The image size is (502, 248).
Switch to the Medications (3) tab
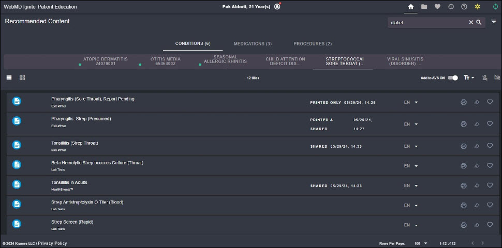tap(253, 44)
